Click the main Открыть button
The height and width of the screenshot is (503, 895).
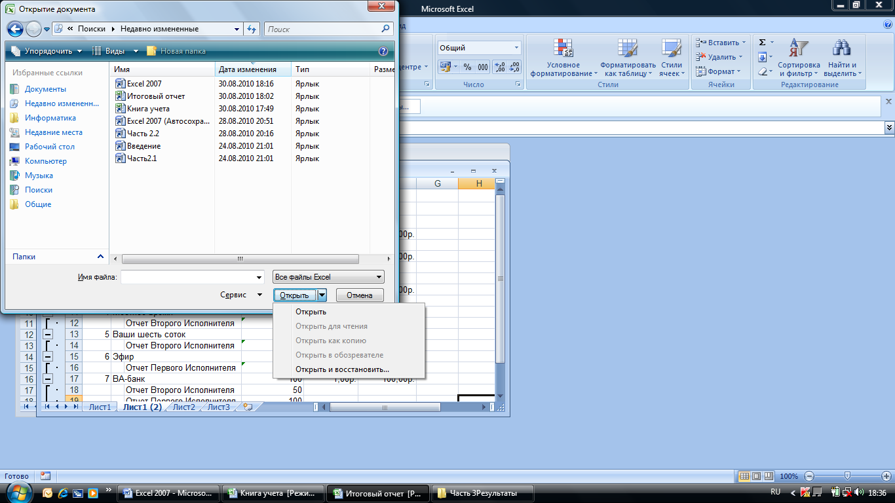[x=295, y=295]
